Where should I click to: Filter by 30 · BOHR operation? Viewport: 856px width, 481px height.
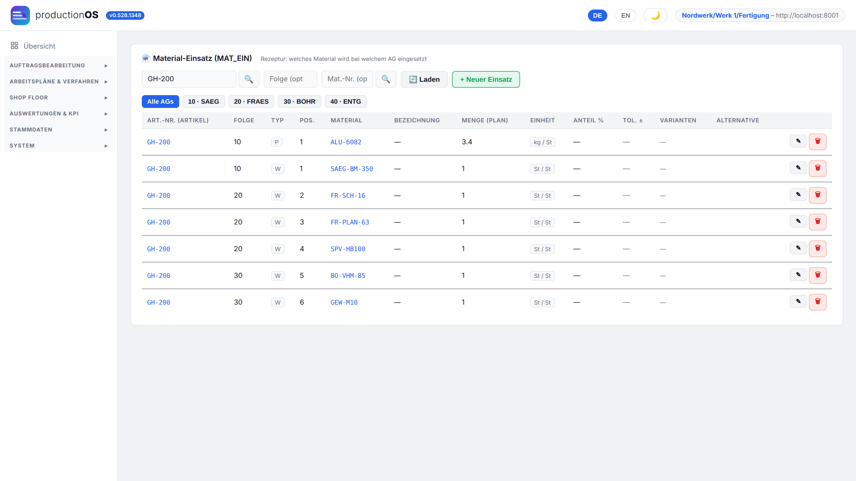299,102
